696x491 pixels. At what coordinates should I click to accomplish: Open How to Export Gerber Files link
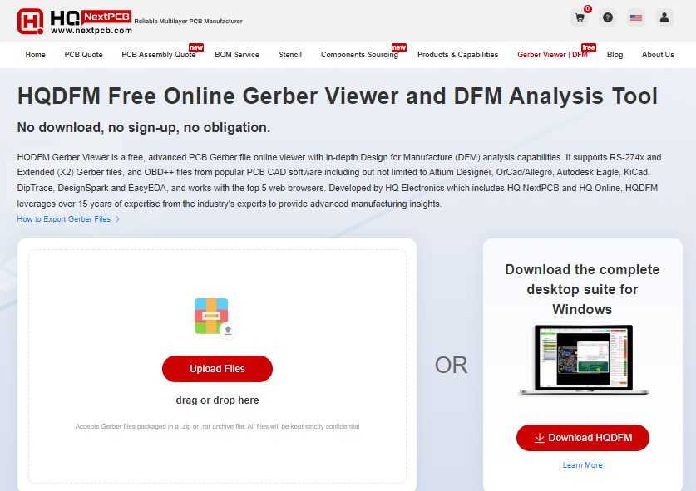pyautogui.click(x=63, y=219)
